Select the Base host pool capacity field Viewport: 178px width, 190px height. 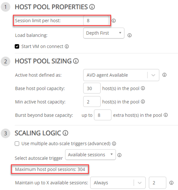92,88
